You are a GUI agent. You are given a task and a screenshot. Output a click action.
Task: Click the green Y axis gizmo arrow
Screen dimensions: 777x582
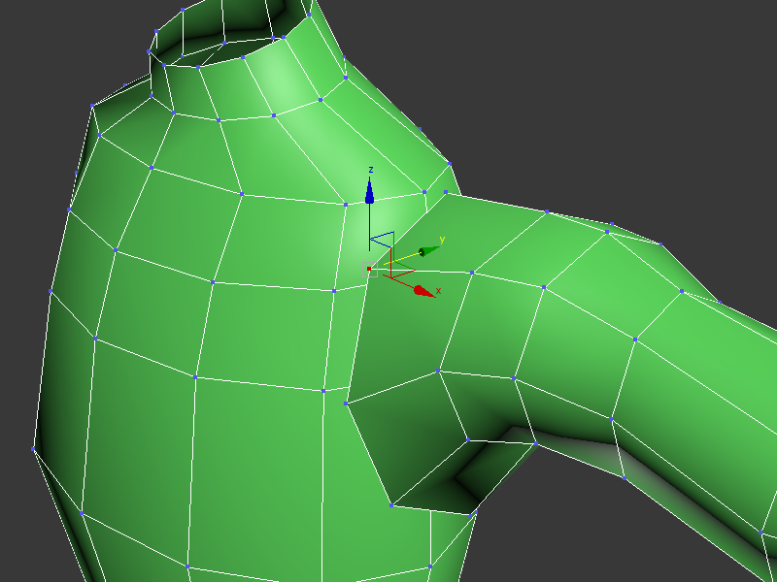(x=429, y=251)
